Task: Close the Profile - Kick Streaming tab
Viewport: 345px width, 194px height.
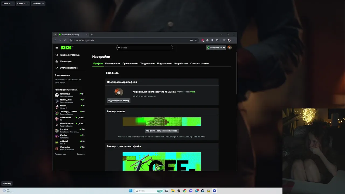Action: pos(87,34)
